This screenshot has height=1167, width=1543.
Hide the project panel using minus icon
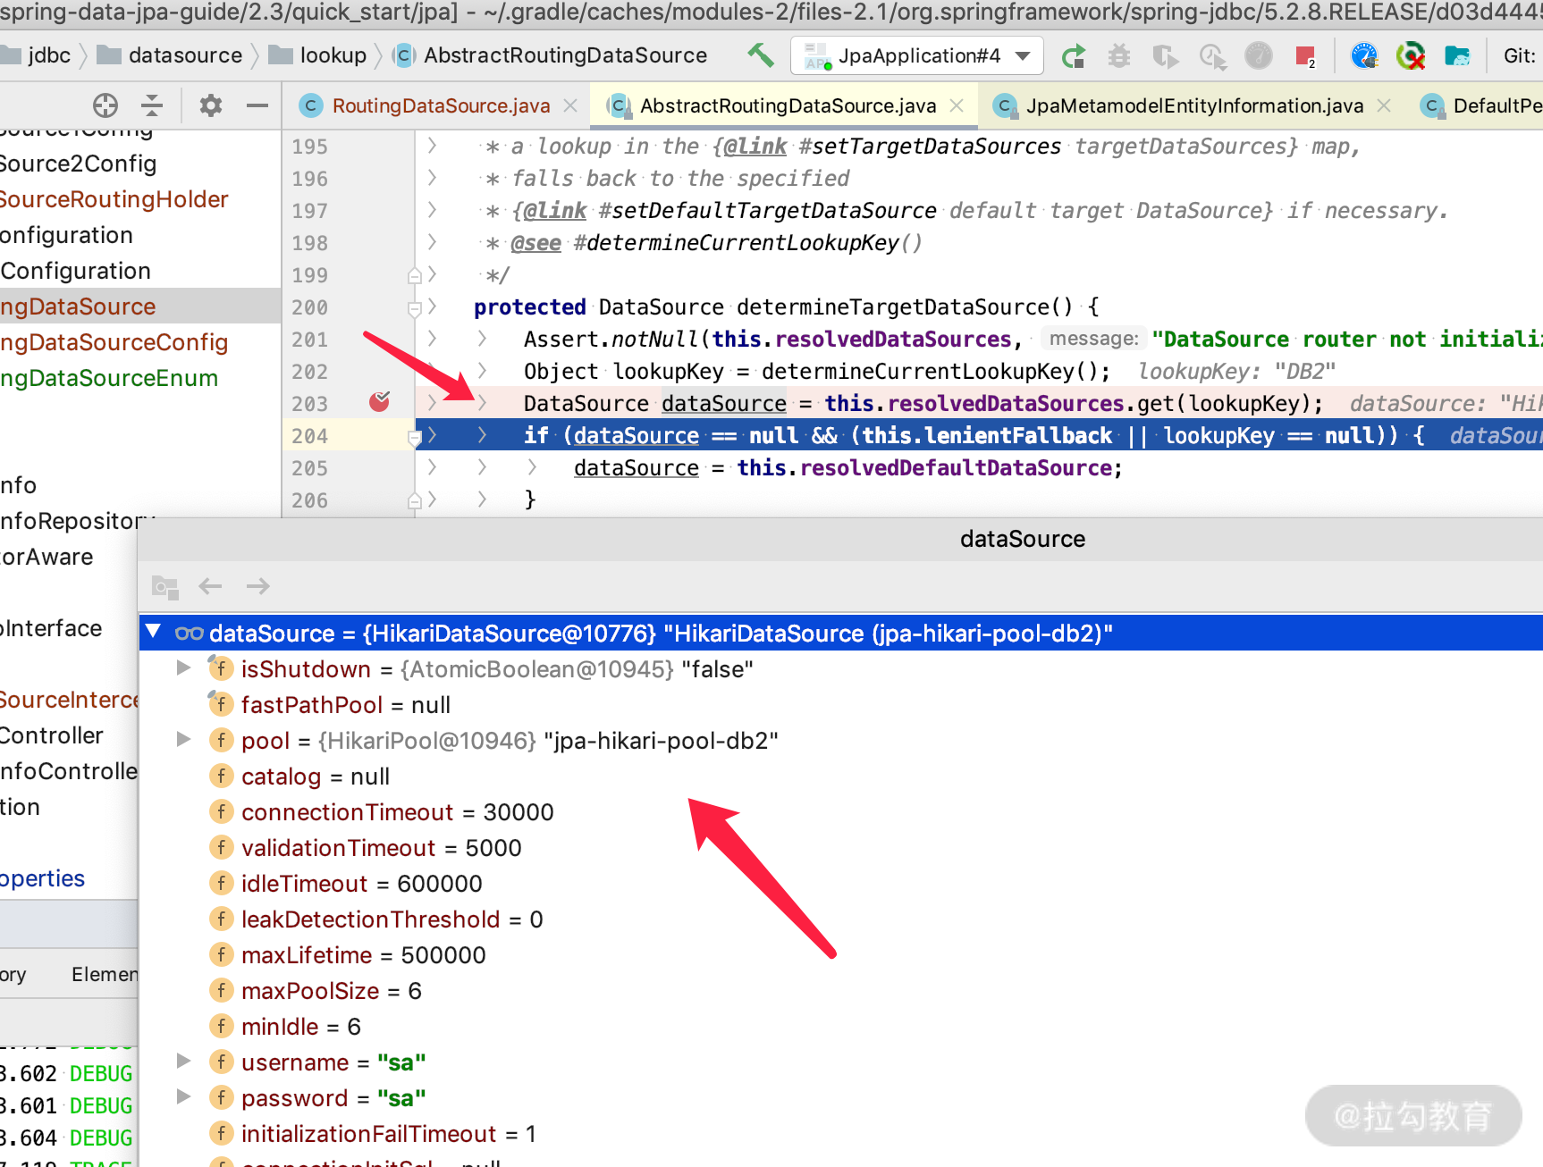click(257, 105)
